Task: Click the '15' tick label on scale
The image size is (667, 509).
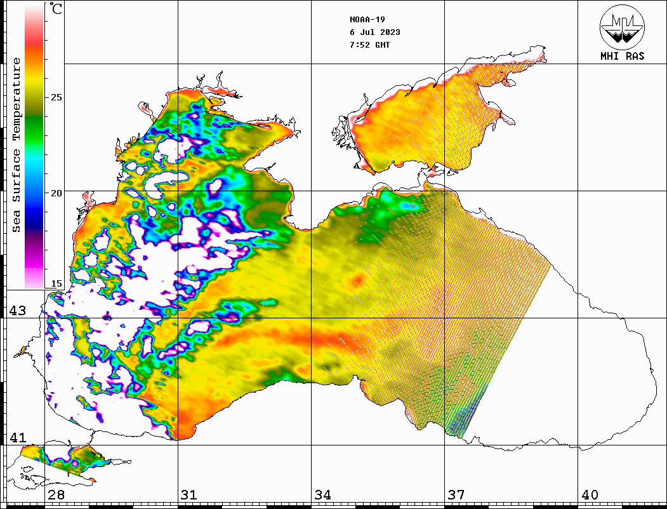Action: click(56, 283)
